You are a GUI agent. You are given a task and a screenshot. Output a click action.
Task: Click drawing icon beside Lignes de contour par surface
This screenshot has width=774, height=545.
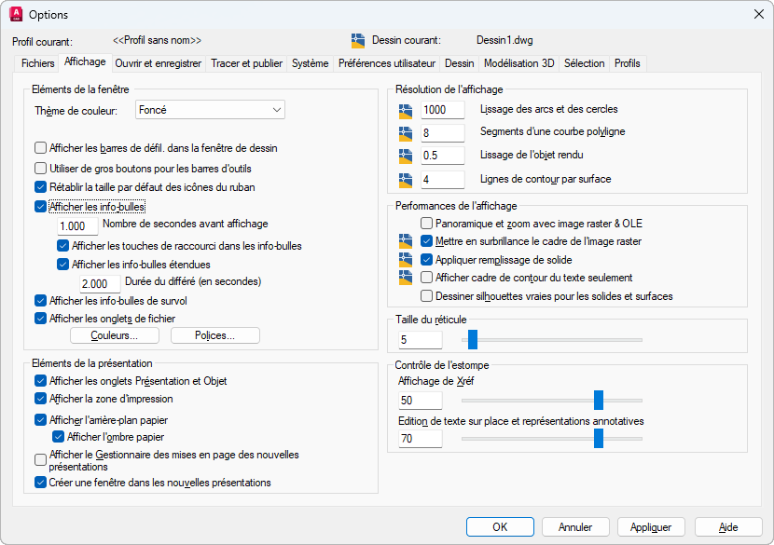406,179
